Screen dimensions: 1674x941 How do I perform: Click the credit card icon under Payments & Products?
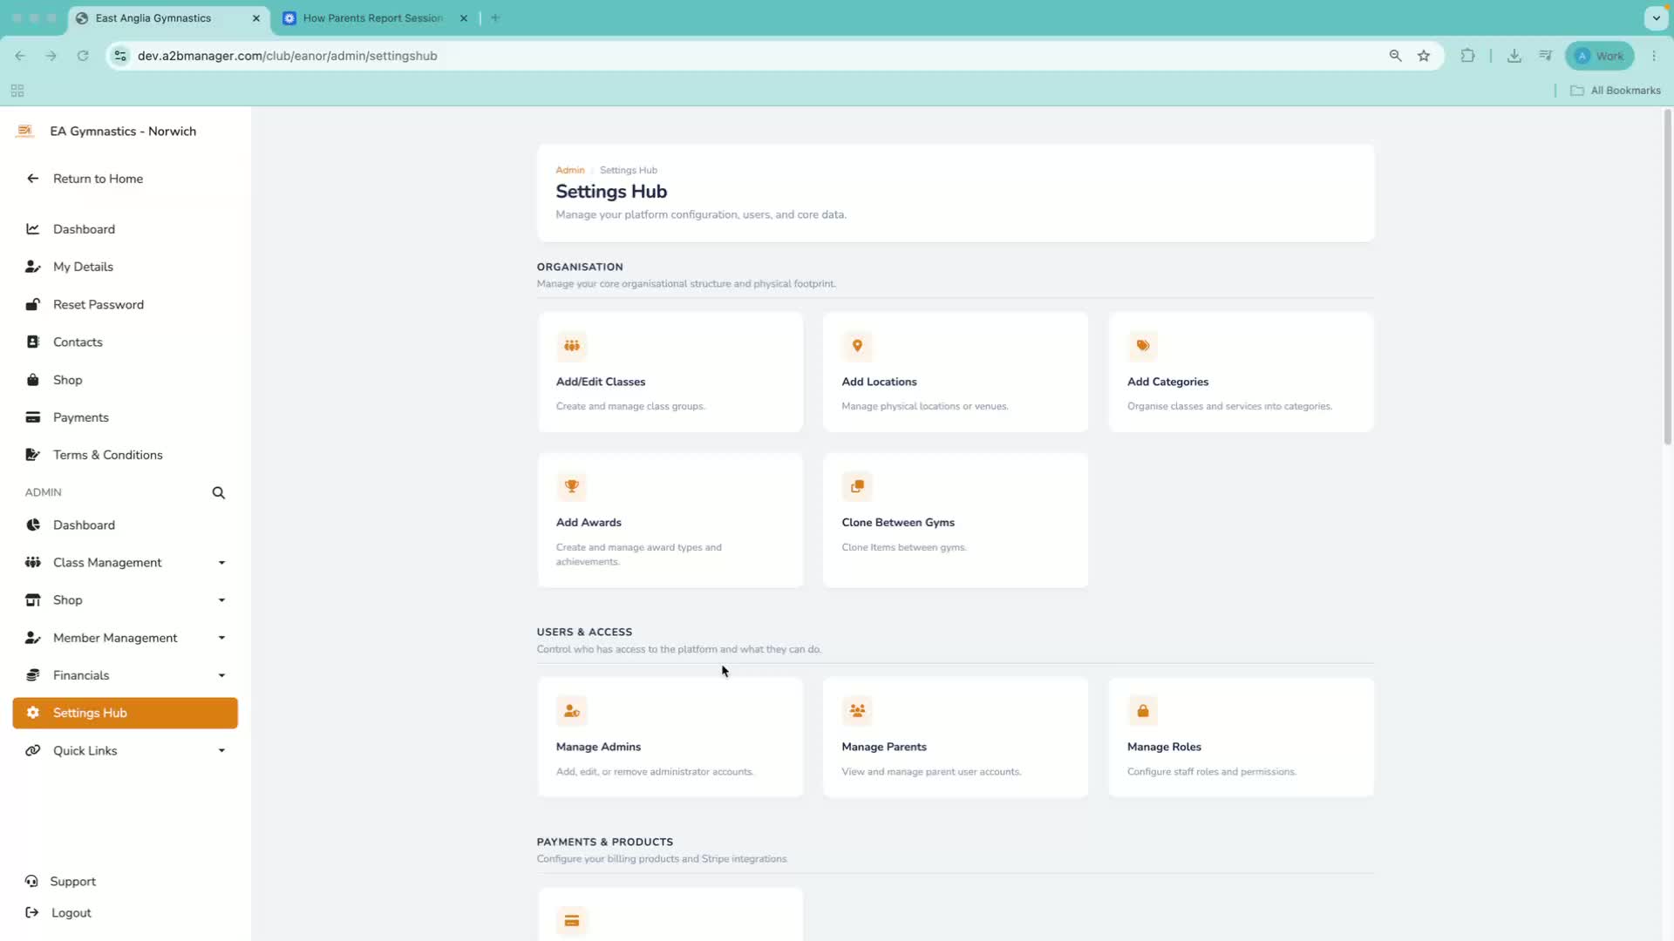click(572, 921)
